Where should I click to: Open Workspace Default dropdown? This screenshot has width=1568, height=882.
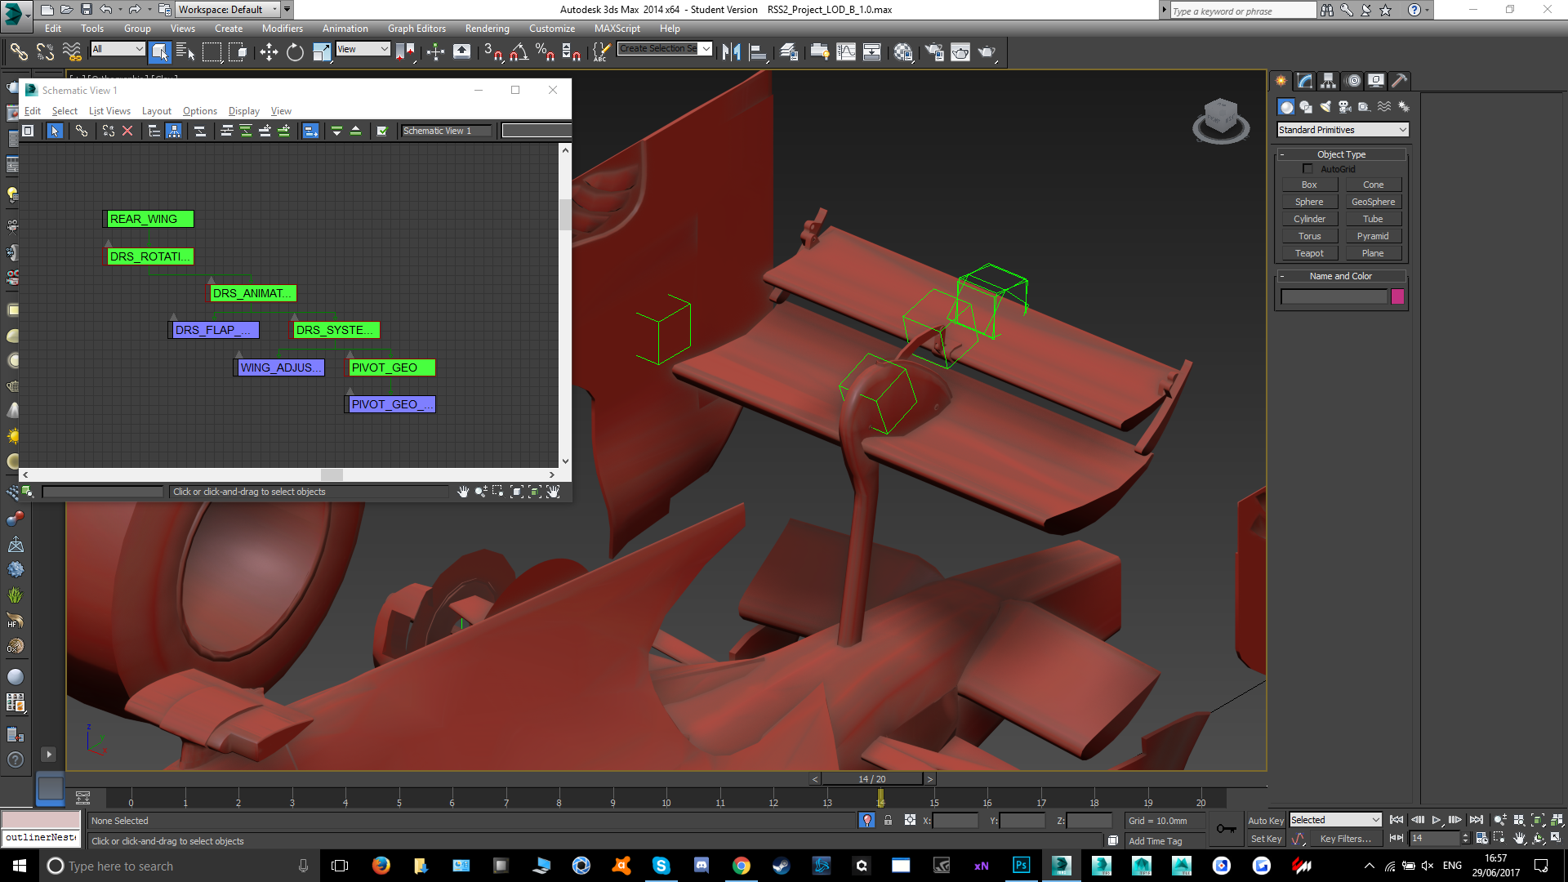pyautogui.click(x=228, y=10)
